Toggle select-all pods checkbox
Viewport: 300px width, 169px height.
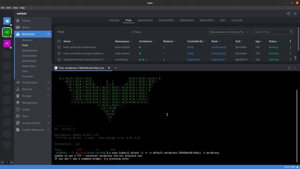(59, 41)
